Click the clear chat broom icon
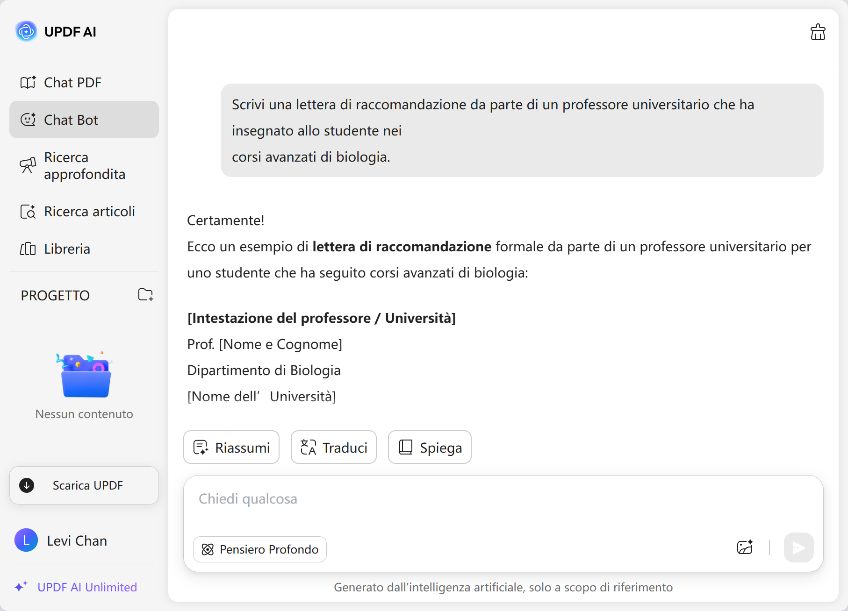The height and width of the screenshot is (611, 848). (818, 32)
